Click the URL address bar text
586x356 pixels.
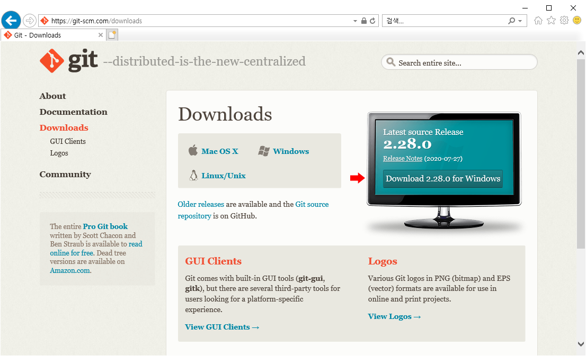point(96,21)
